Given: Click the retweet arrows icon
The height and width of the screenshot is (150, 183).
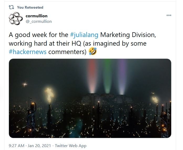Looking at the screenshot, I should point(12,7).
